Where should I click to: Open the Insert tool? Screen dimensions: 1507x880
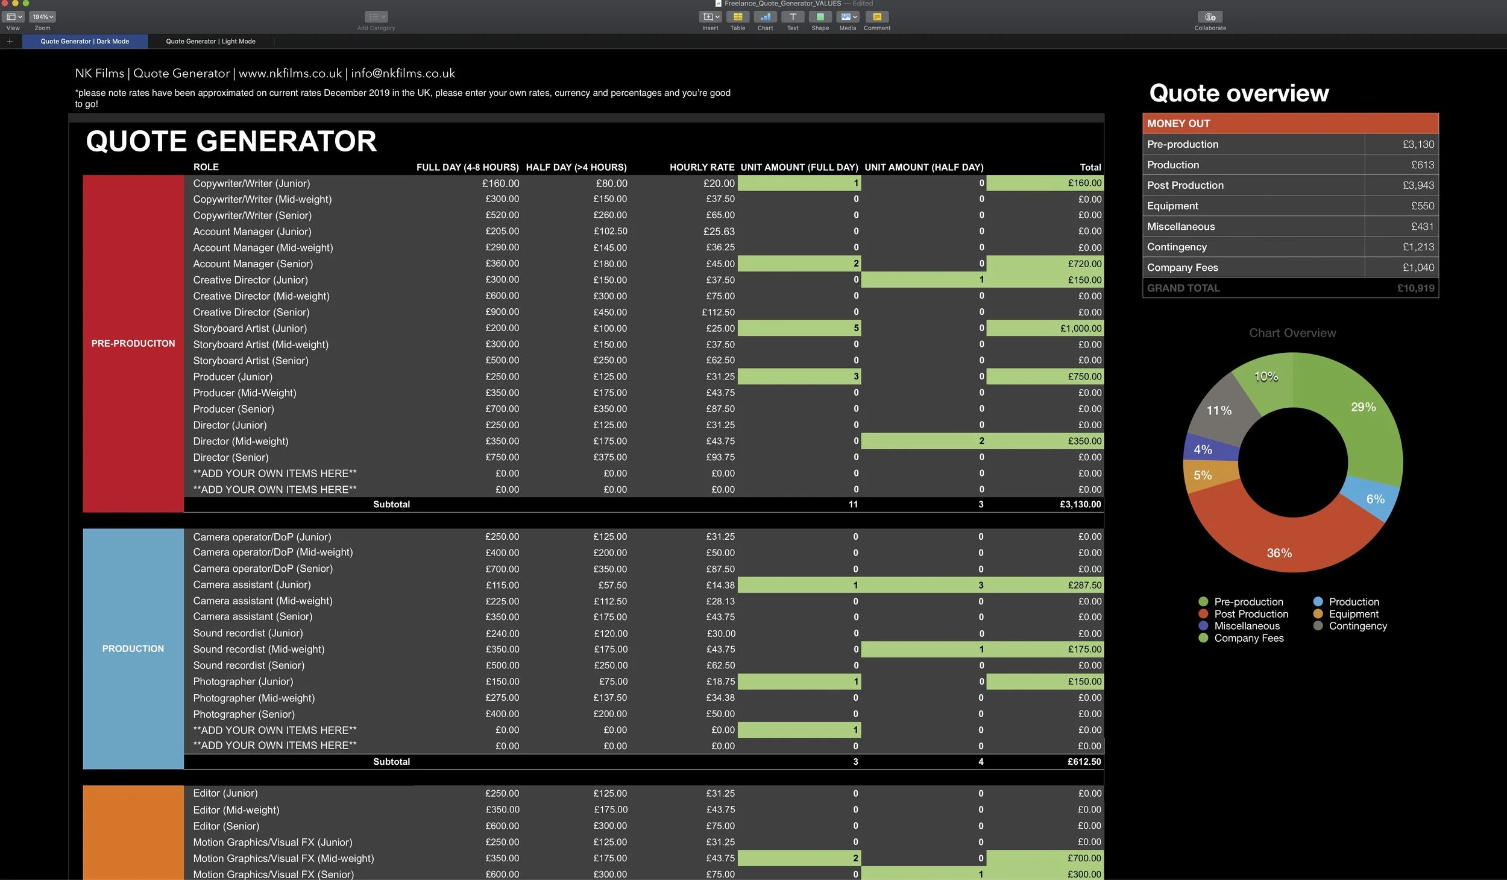coord(707,17)
